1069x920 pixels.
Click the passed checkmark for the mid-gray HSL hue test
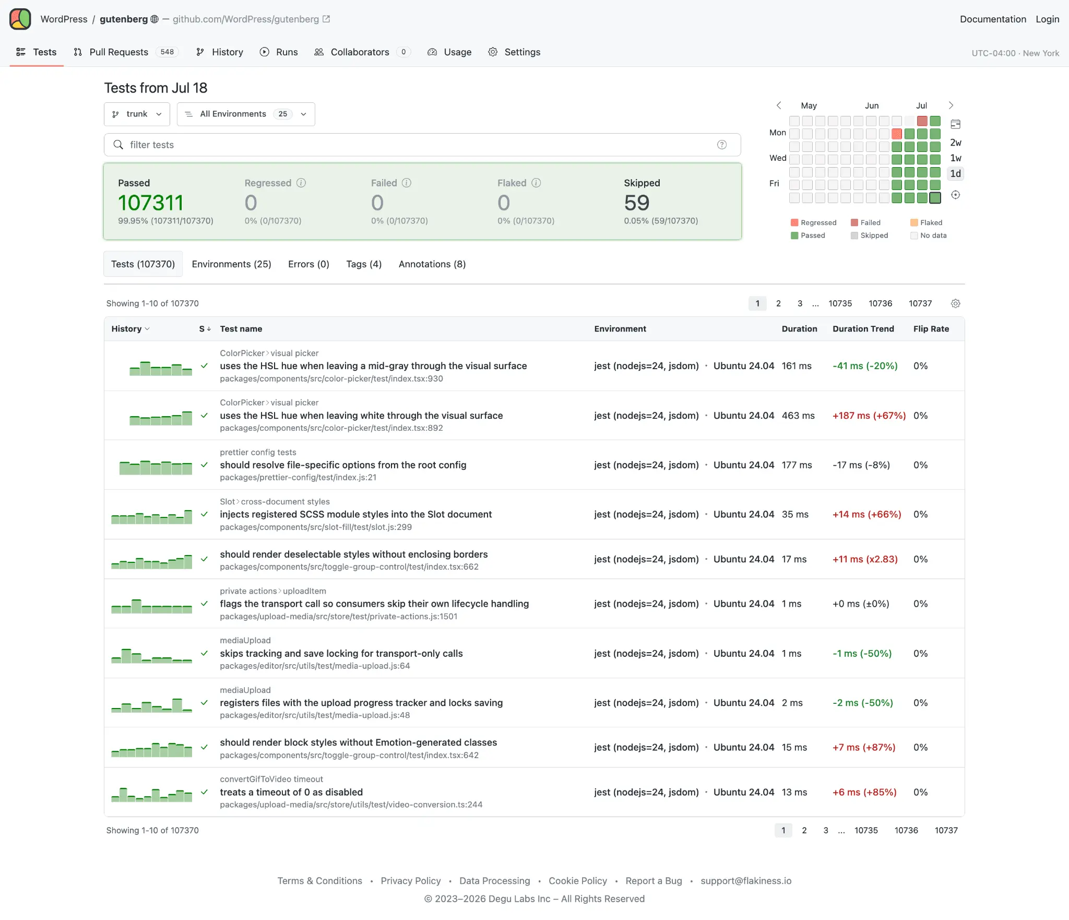pyautogui.click(x=205, y=366)
